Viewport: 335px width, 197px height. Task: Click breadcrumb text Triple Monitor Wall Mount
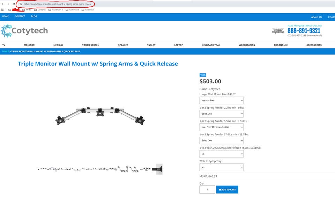[x=45, y=52]
